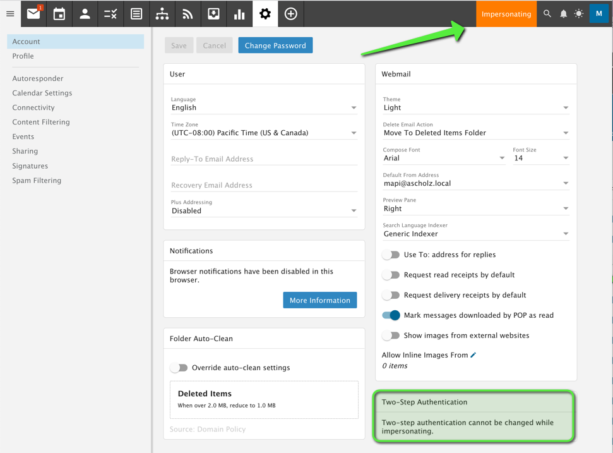Open the Reports bar chart icon
Screen dimensions: 613x453
click(x=239, y=13)
